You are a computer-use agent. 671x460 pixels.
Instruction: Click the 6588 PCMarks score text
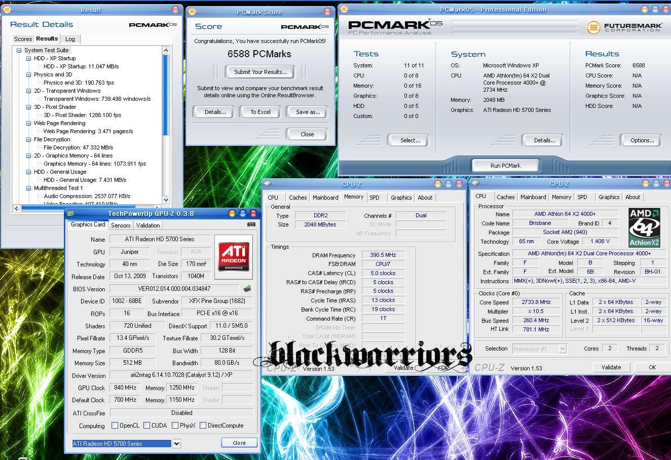(x=259, y=54)
